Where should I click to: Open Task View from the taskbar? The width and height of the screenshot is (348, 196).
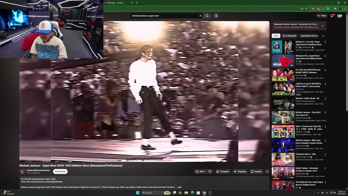tap(174, 193)
